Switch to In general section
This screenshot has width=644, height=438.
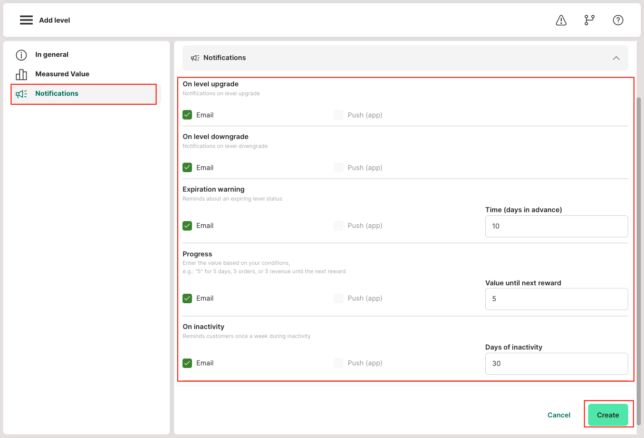[52, 55]
